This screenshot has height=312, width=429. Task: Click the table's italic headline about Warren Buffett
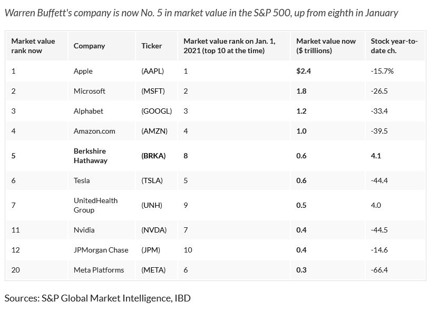[x=201, y=13]
